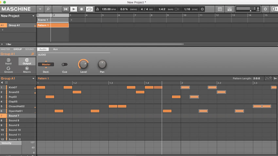Select the orange Pattern 1 clip
Viewport: 278px width, 156px height.
click(x=53, y=25)
